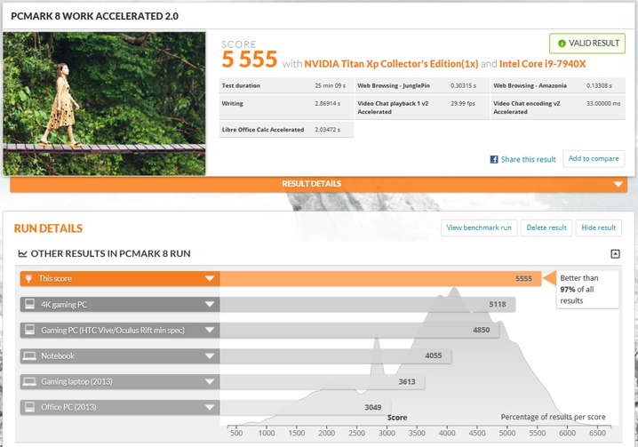Click the Valid Result badge

(x=587, y=44)
